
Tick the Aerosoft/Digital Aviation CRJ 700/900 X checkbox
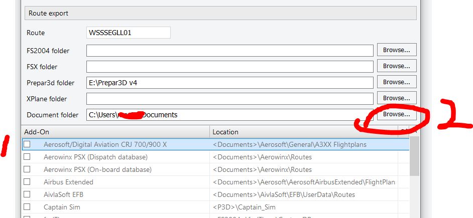pyautogui.click(x=27, y=144)
